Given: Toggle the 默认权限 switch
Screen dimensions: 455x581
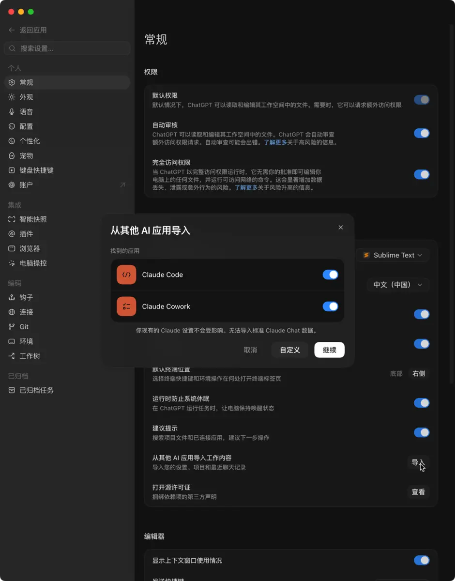Looking at the screenshot, I should tap(422, 100).
